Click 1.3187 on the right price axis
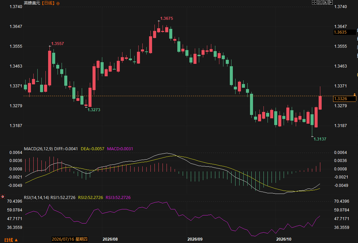 341,125
